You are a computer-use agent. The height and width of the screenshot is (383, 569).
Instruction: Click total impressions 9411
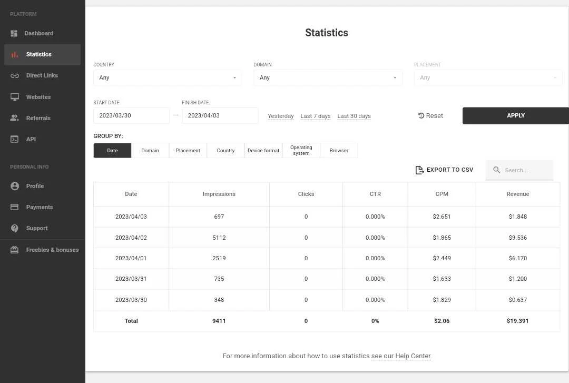(x=219, y=321)
